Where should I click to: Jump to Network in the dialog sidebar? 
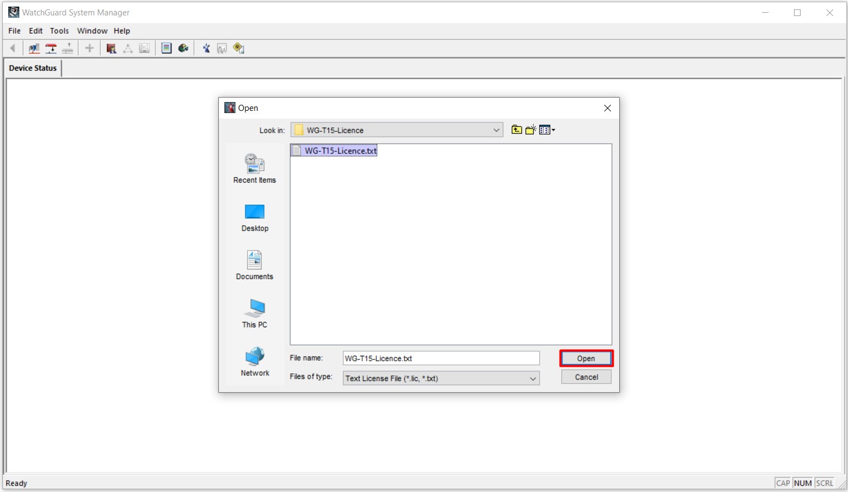pos(254,362)
